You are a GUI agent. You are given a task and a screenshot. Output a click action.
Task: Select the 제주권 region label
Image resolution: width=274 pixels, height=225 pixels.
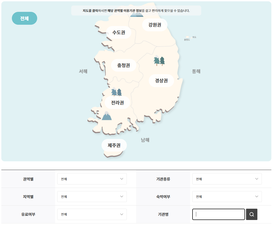click(x=114, y=145)
